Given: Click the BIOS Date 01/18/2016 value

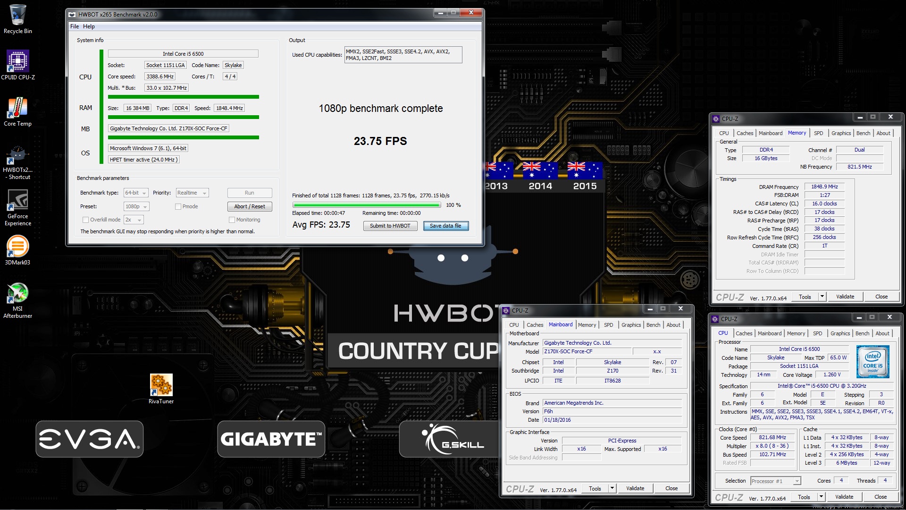Looking at the screenshot, I should click(612, 420).
